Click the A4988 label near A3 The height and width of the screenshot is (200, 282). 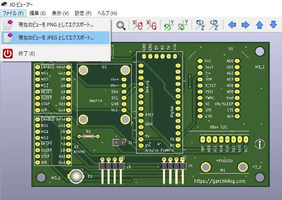pos(79,152)
